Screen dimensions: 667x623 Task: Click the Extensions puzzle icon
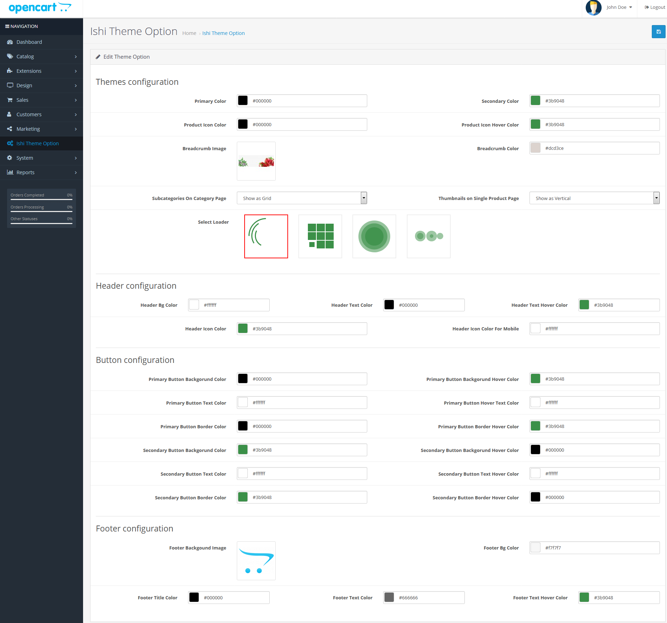coord(10,71)
